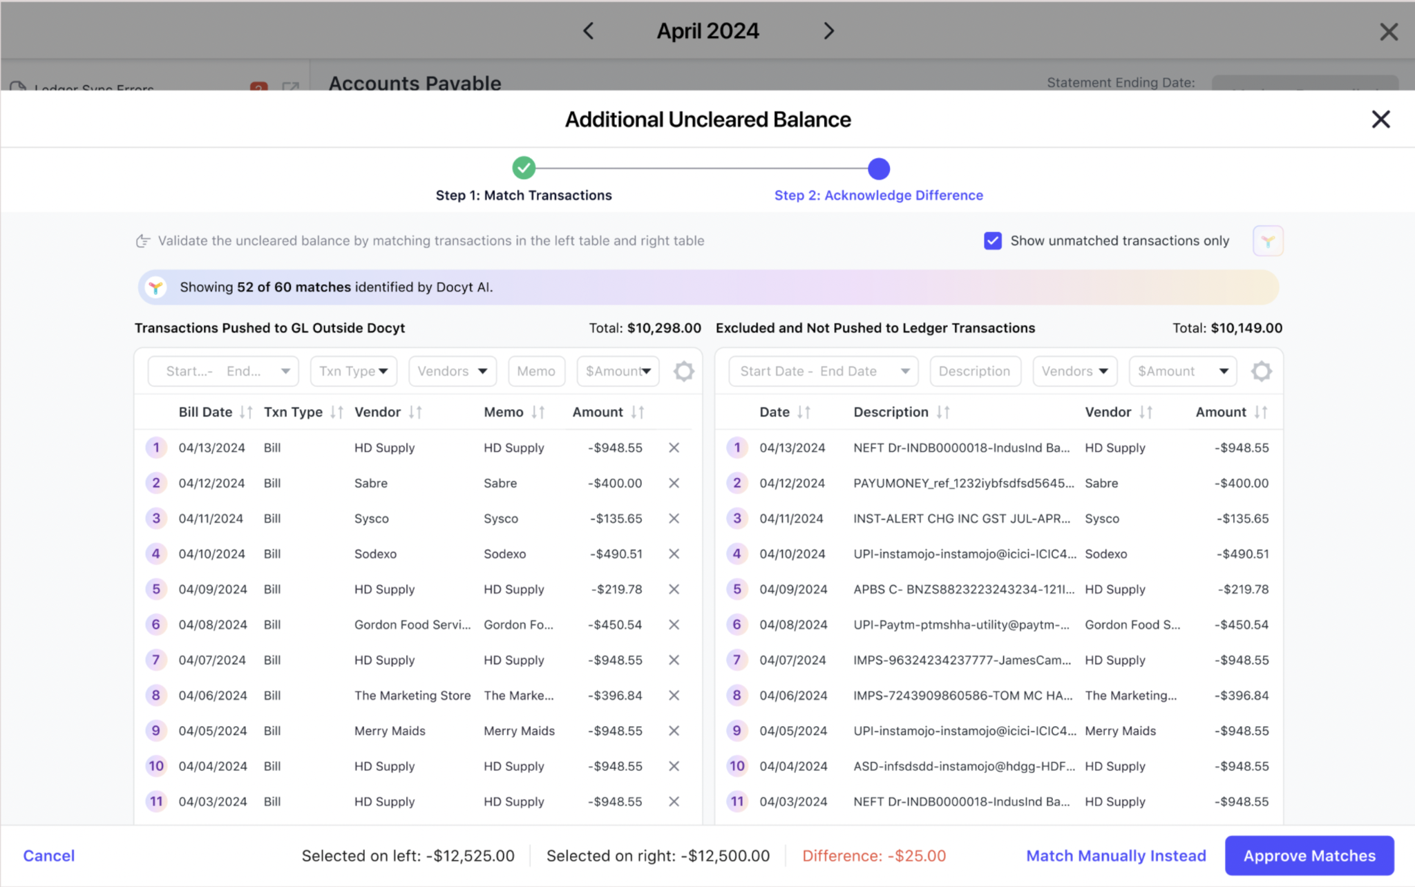Unmatch row 4 Sodexo using X icon
1415x887 pixels.
click(x=674, y=554)
